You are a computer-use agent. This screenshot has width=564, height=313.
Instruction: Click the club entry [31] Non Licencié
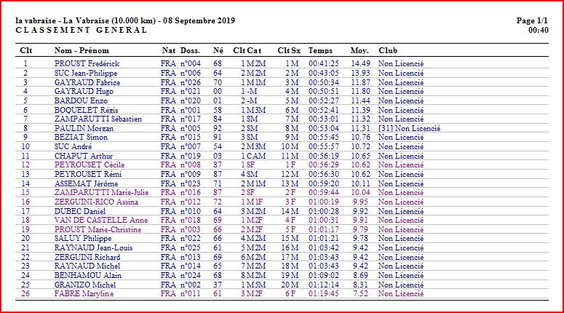(x=409, y=128)
